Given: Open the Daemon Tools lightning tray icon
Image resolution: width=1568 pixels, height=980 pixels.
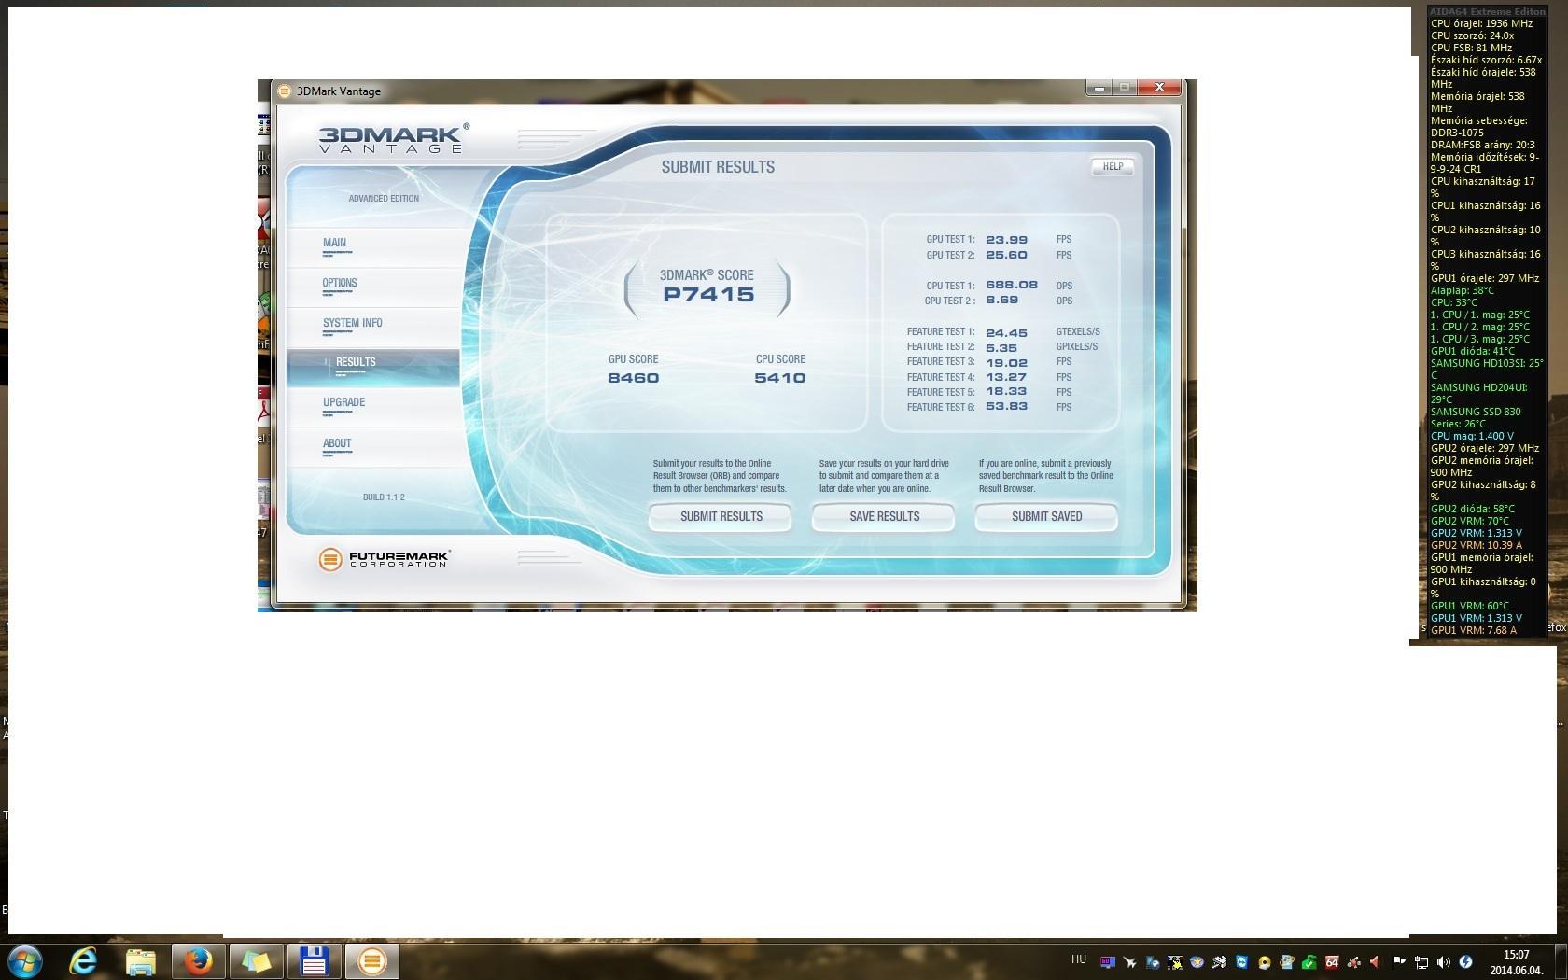Looking at the screenshot, I should click(x=1465, y=961).
